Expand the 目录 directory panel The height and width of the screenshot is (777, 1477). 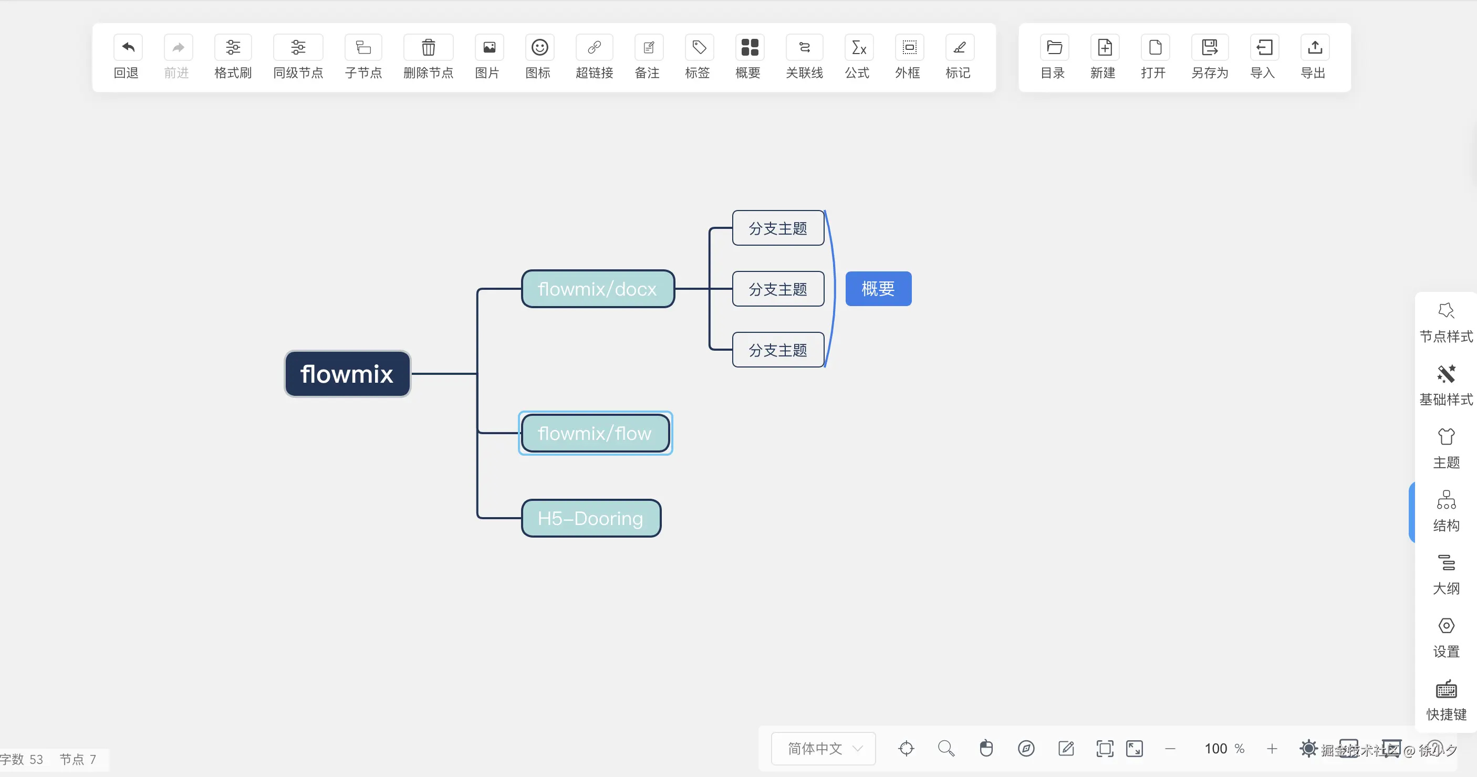(x=1054, y=48)
